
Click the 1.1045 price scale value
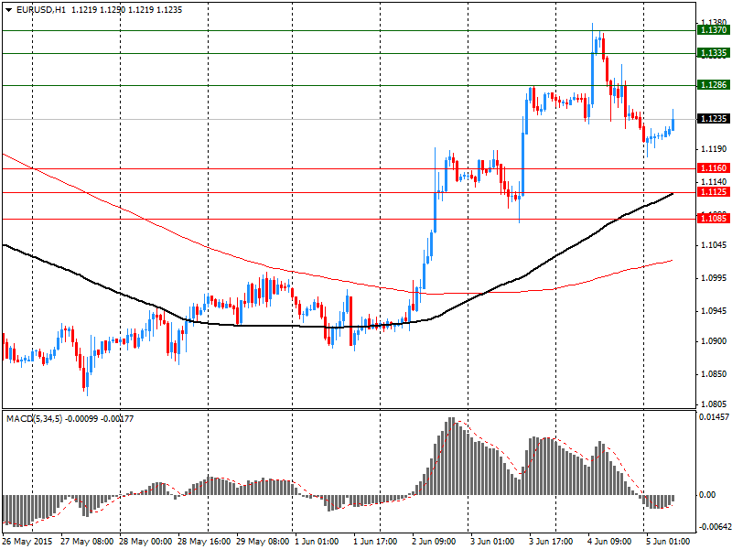pos(715,245)
